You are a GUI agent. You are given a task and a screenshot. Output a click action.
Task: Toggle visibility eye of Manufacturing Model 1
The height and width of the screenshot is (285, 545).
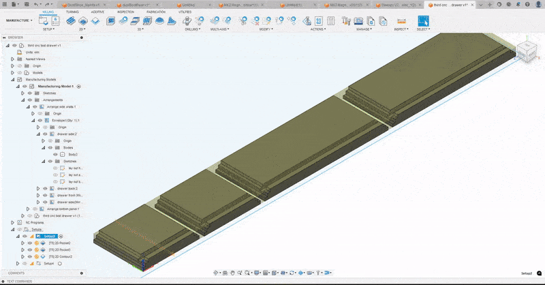pos(25,87)
